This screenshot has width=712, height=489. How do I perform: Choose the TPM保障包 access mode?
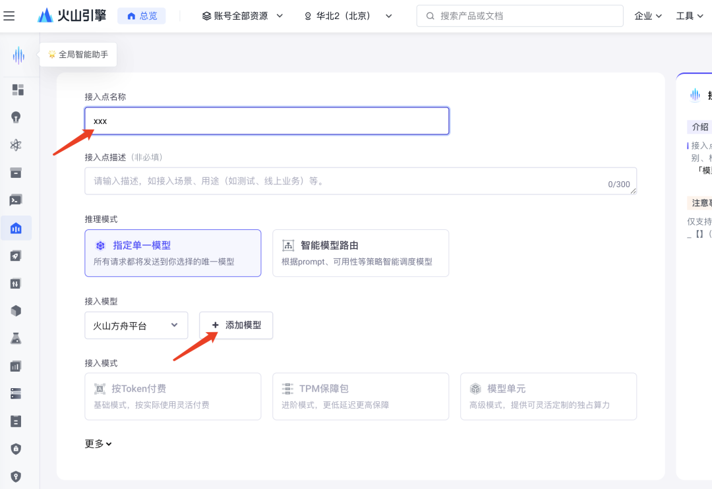click(361, 396)
